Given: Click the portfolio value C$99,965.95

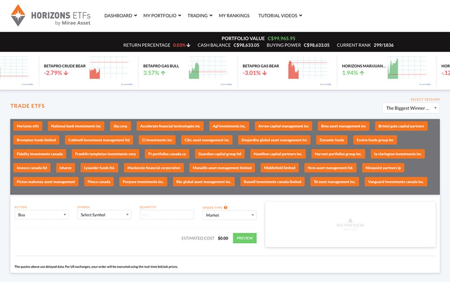Looking at the screenshot, I should pos(281,38).
